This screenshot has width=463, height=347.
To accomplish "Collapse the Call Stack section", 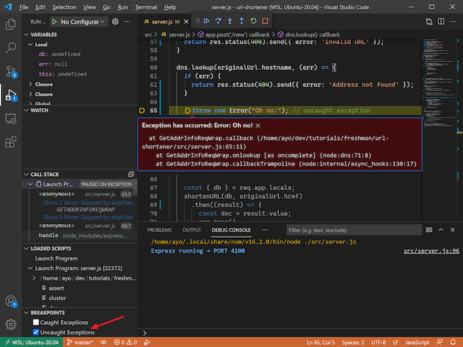I will (x=26, y=174).
